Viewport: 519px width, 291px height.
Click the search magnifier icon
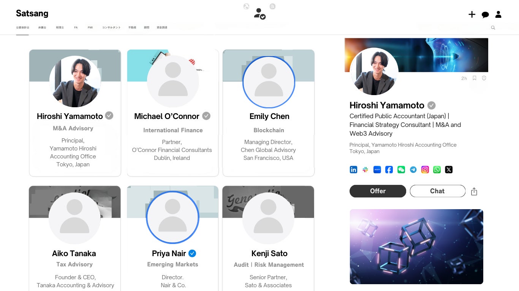[x=493, y=28]
